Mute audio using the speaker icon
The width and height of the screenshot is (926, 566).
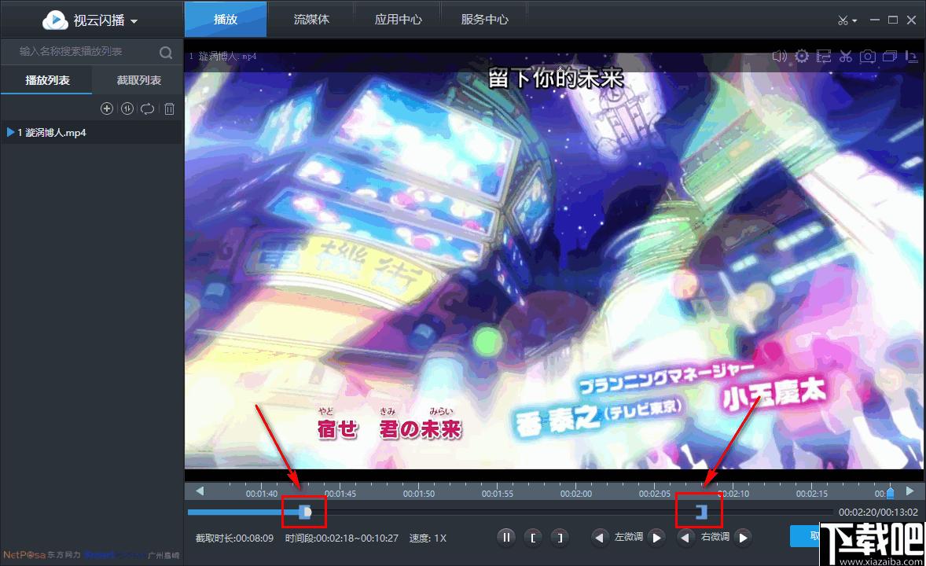click(780, 56)
